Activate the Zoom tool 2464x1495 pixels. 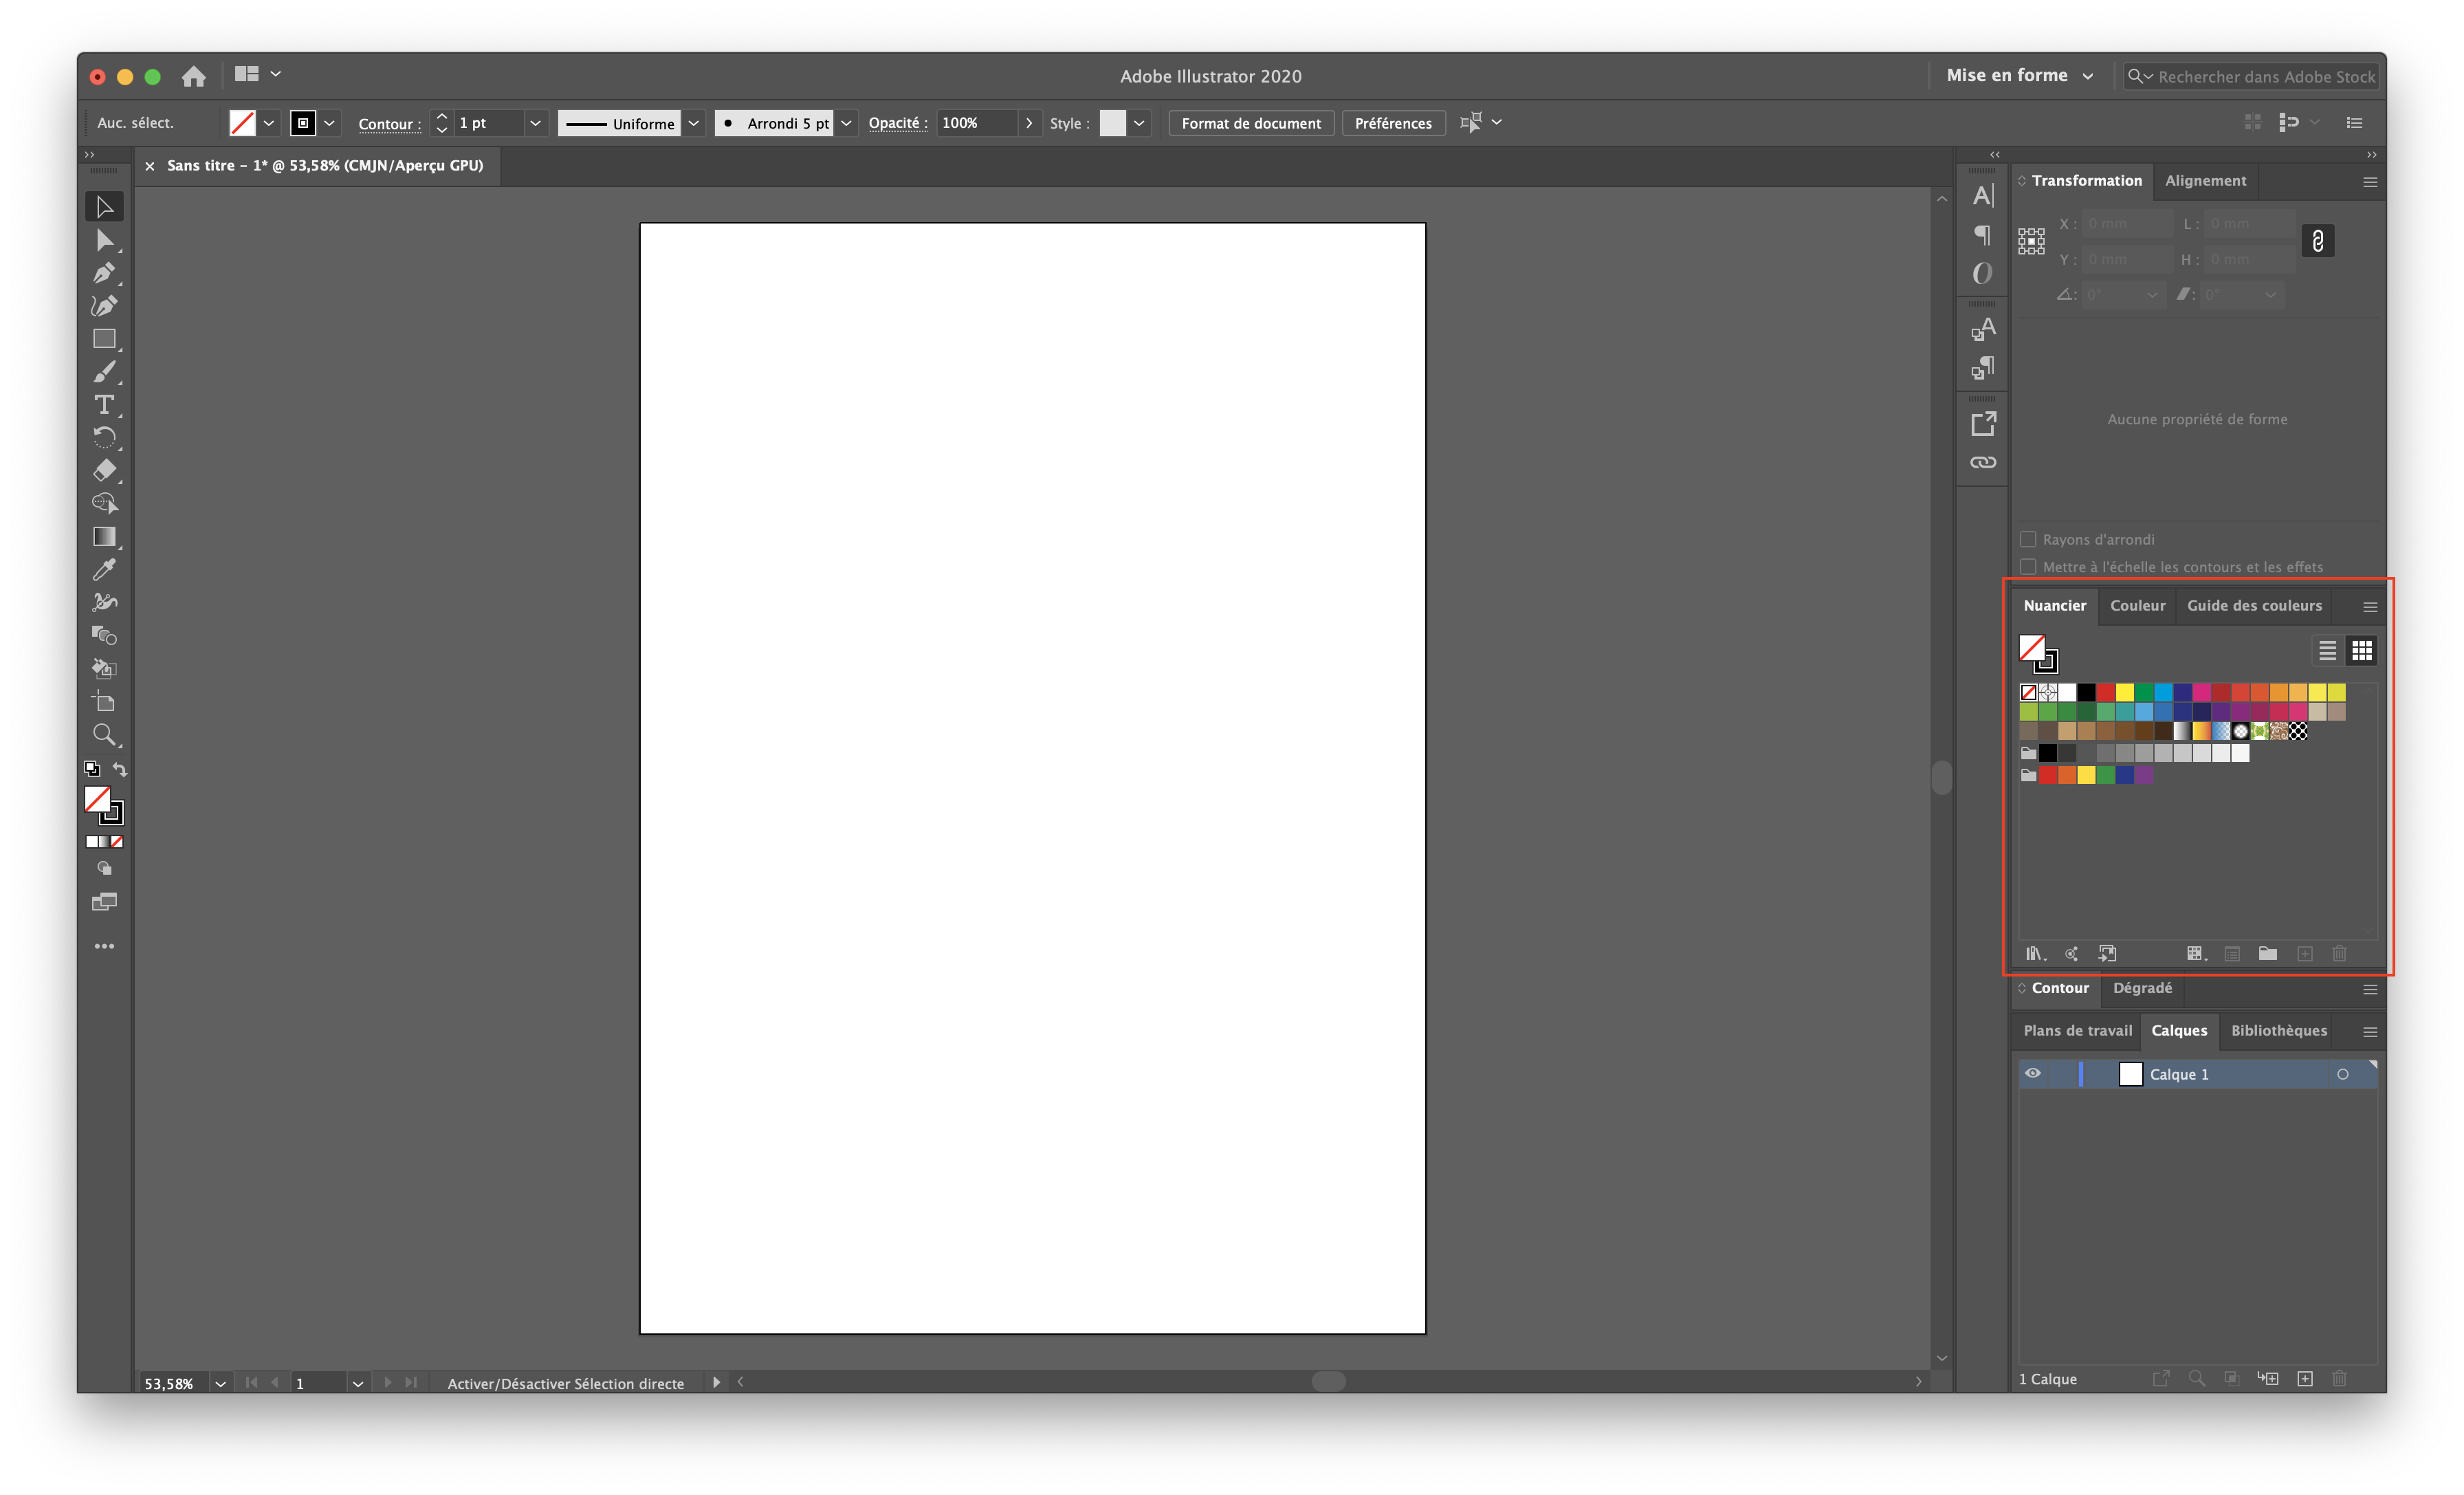(x=104, y=735)
